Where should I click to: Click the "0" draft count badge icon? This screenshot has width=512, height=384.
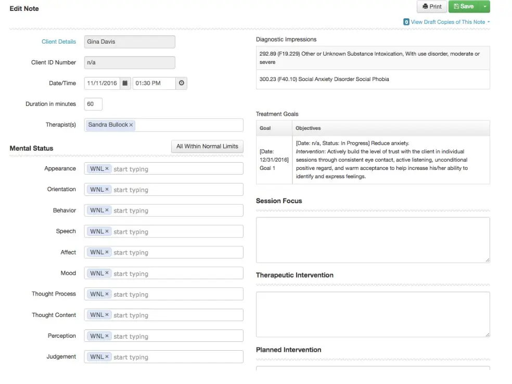pos(406,22)
